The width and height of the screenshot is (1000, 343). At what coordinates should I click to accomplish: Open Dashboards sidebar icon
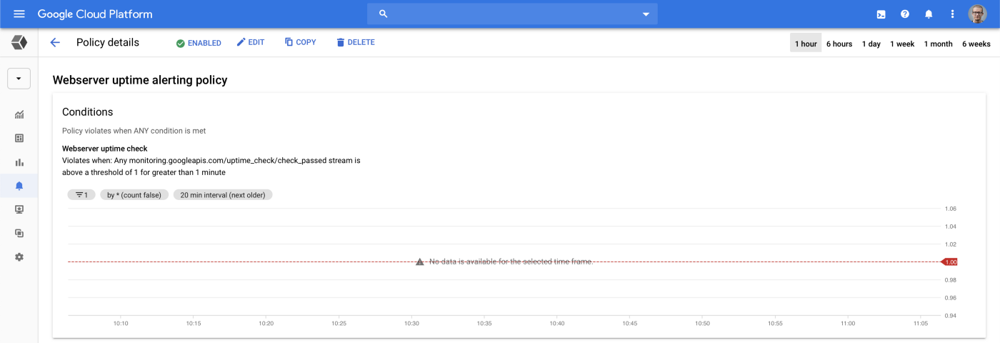point(19,138)
